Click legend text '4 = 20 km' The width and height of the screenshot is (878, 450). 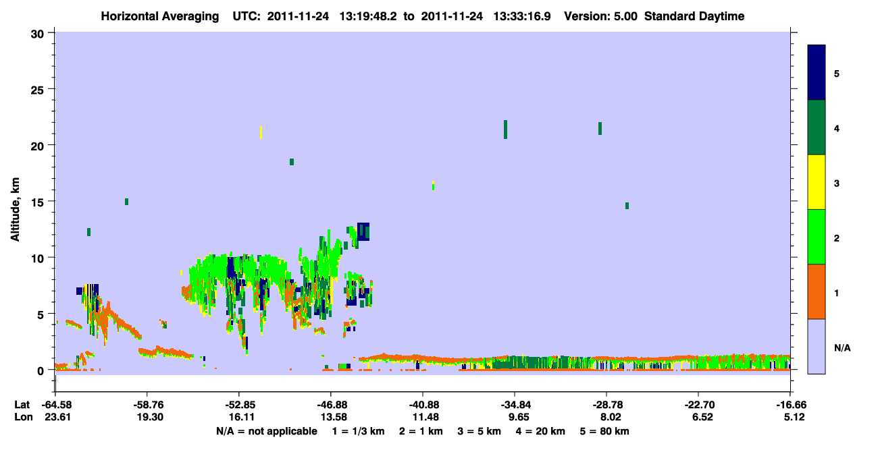[541, 431]
